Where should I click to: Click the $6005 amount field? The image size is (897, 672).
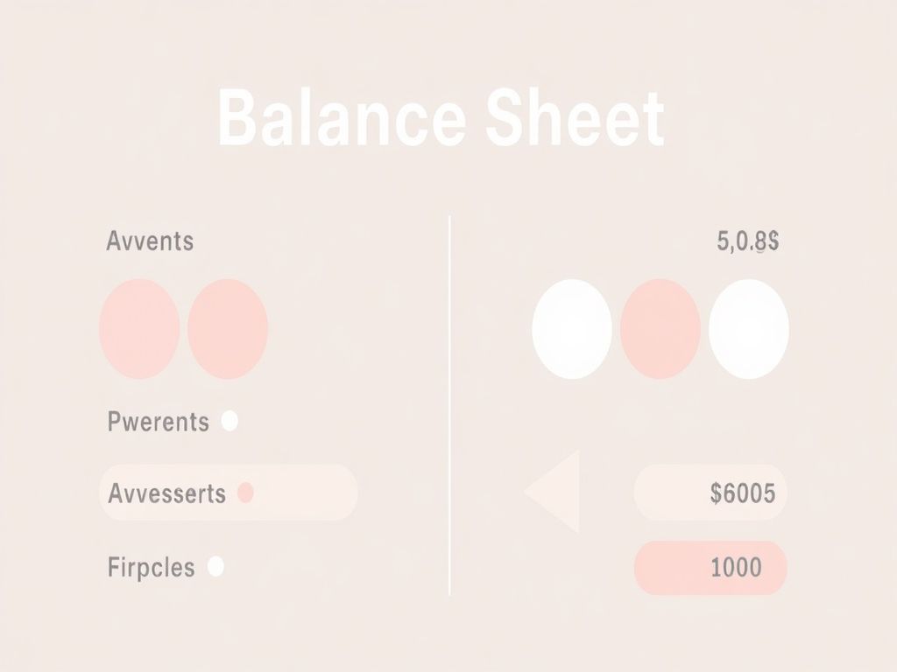[710, 493]
